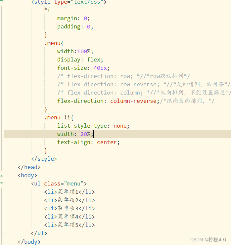Click the 'center' value of text-align
Viewport: 231px width, 245px height.
point(107,143)
